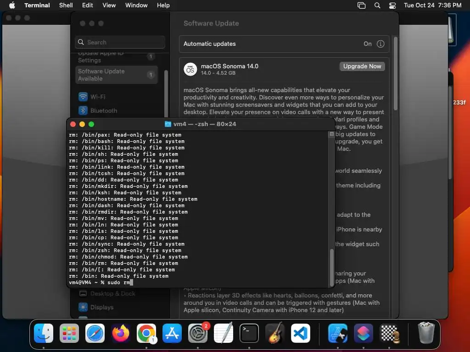Switch to Terminal via Dock icon
Screen dimensions: 470x352
tap(249, 333)
